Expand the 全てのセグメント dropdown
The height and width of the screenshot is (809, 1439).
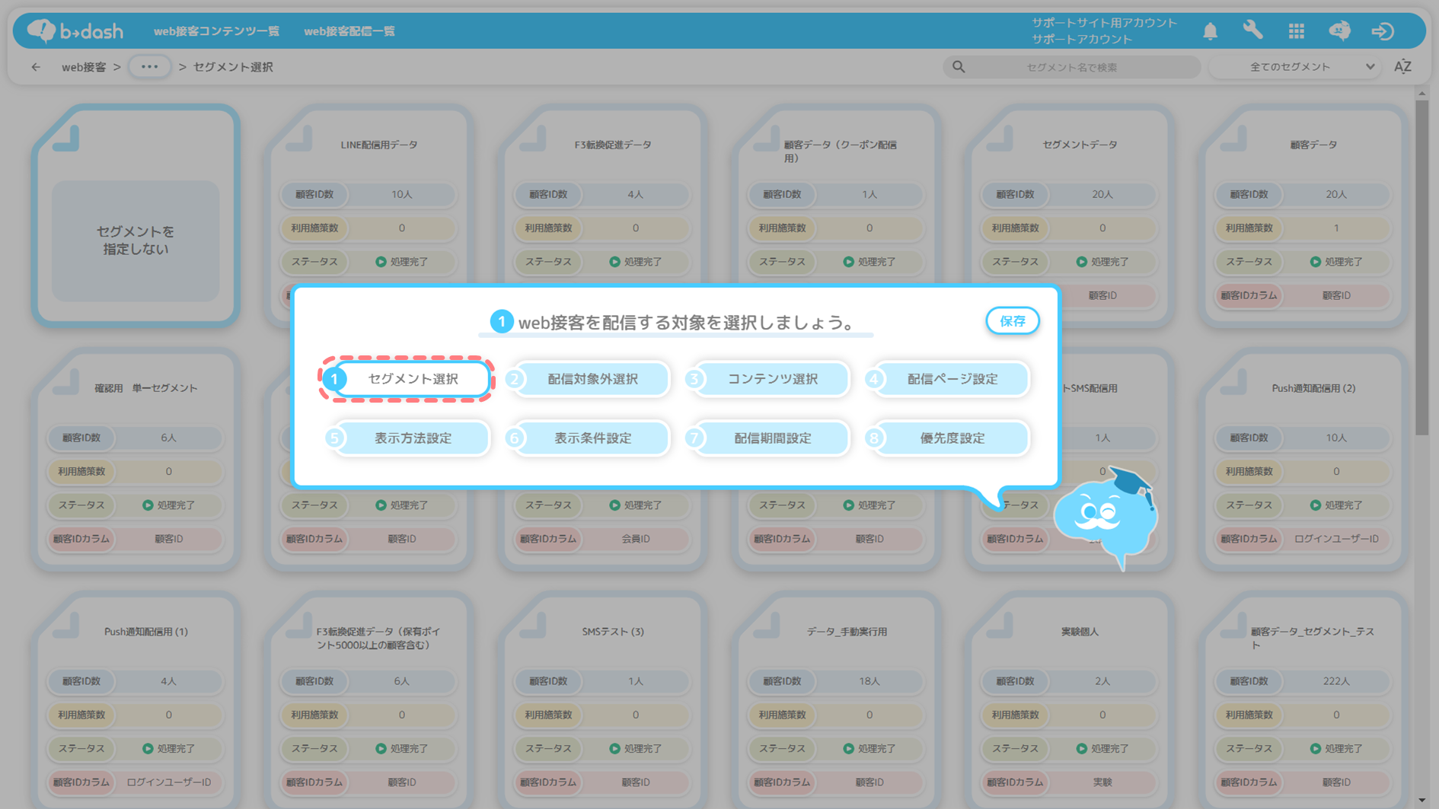pyautogui.click(x=1296, y=67)
